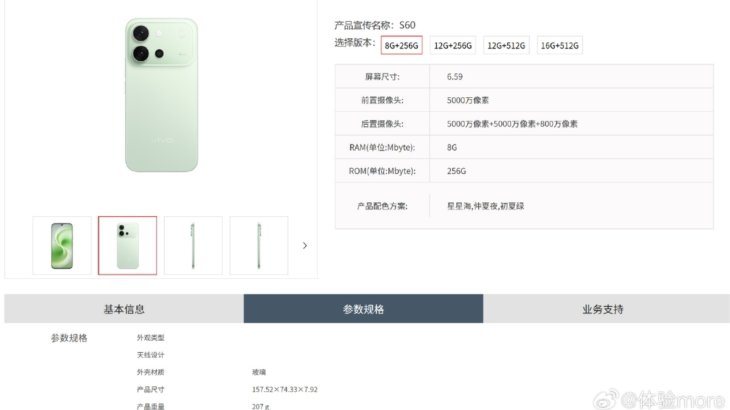Show next thumbnails with the right chevron

[x=305, y=245]
